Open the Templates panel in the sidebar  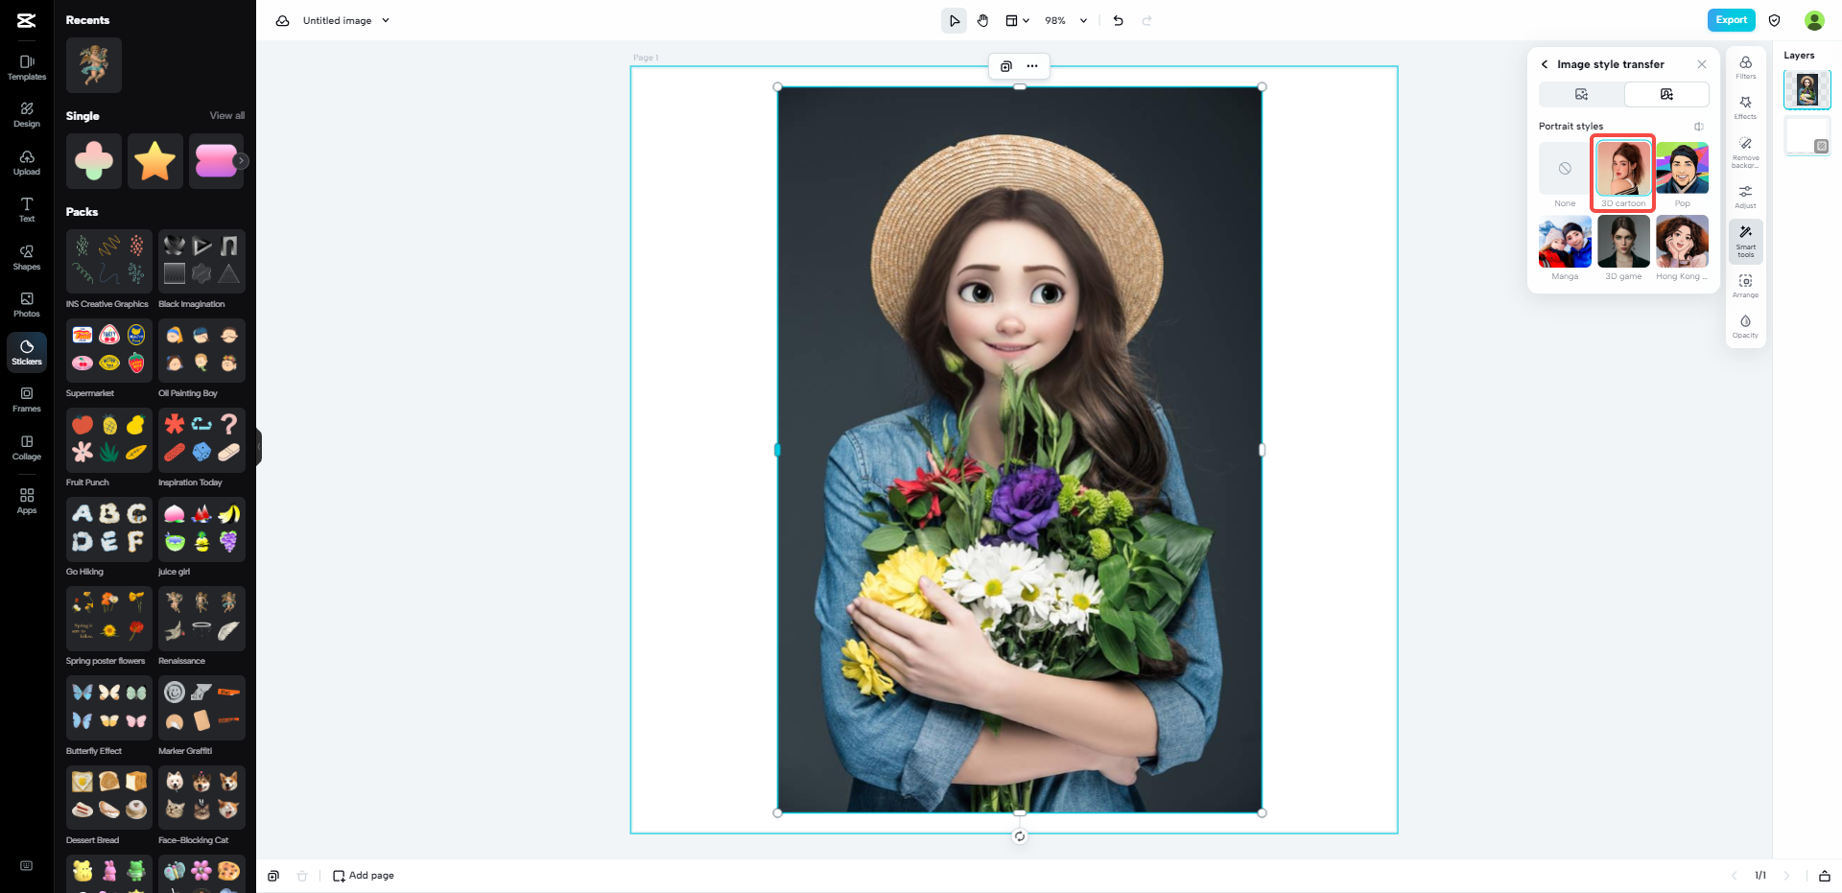tap(27, 67)
